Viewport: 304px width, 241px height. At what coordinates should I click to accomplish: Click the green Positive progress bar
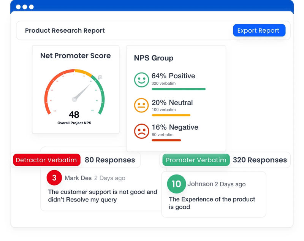[178, 89]
